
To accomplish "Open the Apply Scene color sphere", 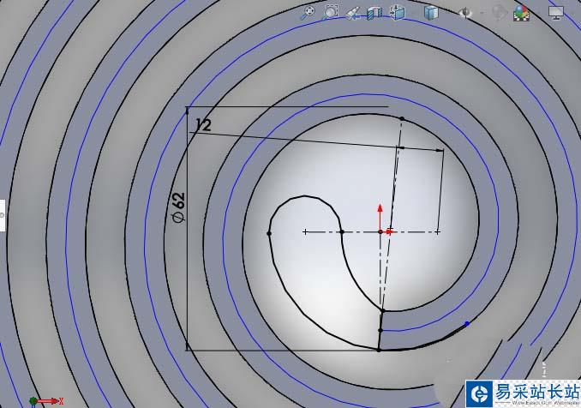I will (x=521, y=14).
